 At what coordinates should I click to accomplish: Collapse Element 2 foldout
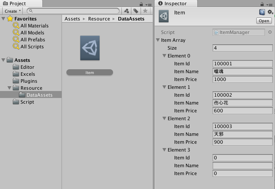click(164, 118)
